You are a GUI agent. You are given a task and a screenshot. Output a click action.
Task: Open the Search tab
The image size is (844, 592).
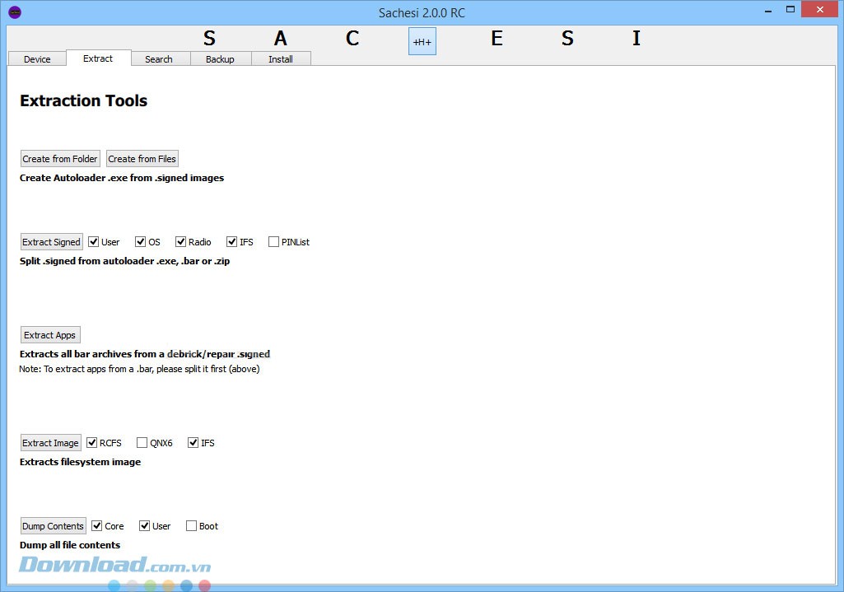(x=159, y=59)
